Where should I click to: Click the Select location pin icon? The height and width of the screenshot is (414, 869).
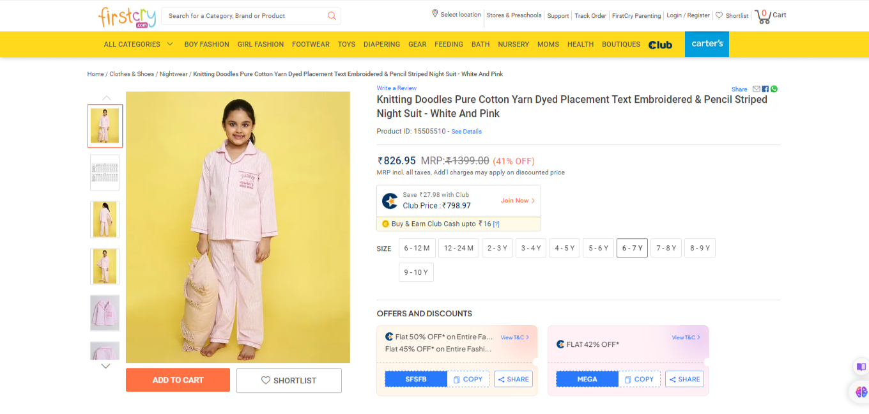(435, 13)
